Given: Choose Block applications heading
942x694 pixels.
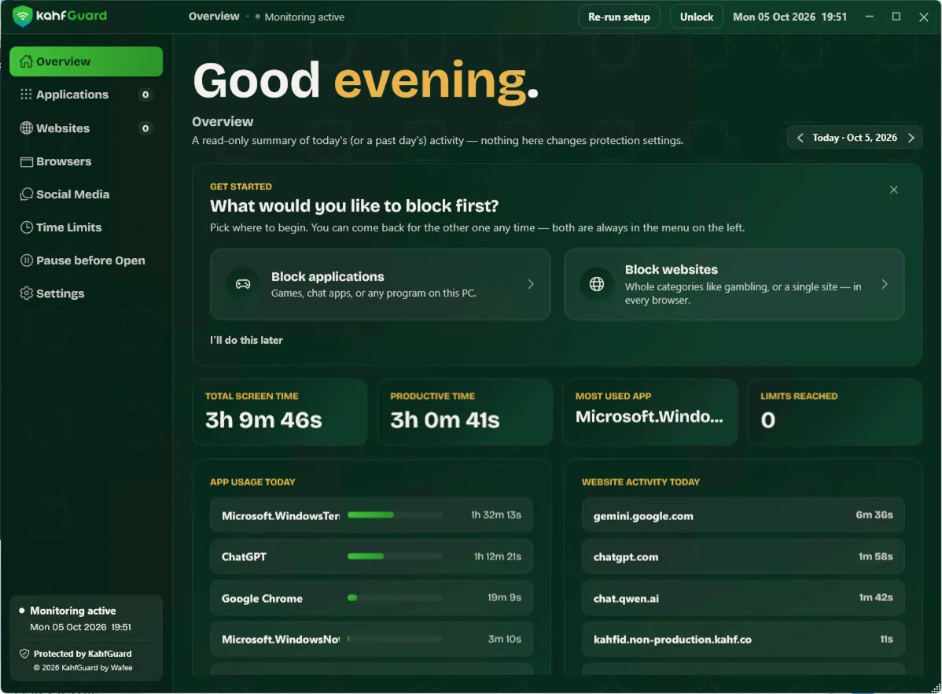Looking at the screenshot, I should pyautogui.click(x=327, y=277).
